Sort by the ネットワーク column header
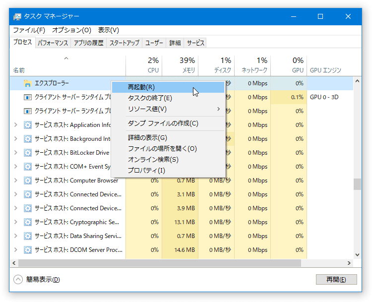Screen dimensions: 372x302 (x=252, y=65)
